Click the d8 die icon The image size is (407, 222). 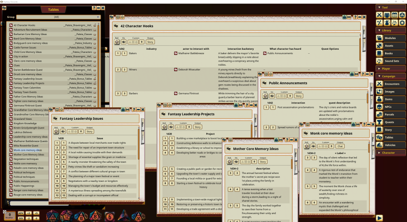tap(95, 217)
